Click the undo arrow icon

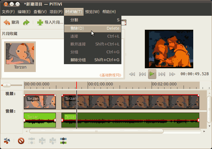point(7,22)
